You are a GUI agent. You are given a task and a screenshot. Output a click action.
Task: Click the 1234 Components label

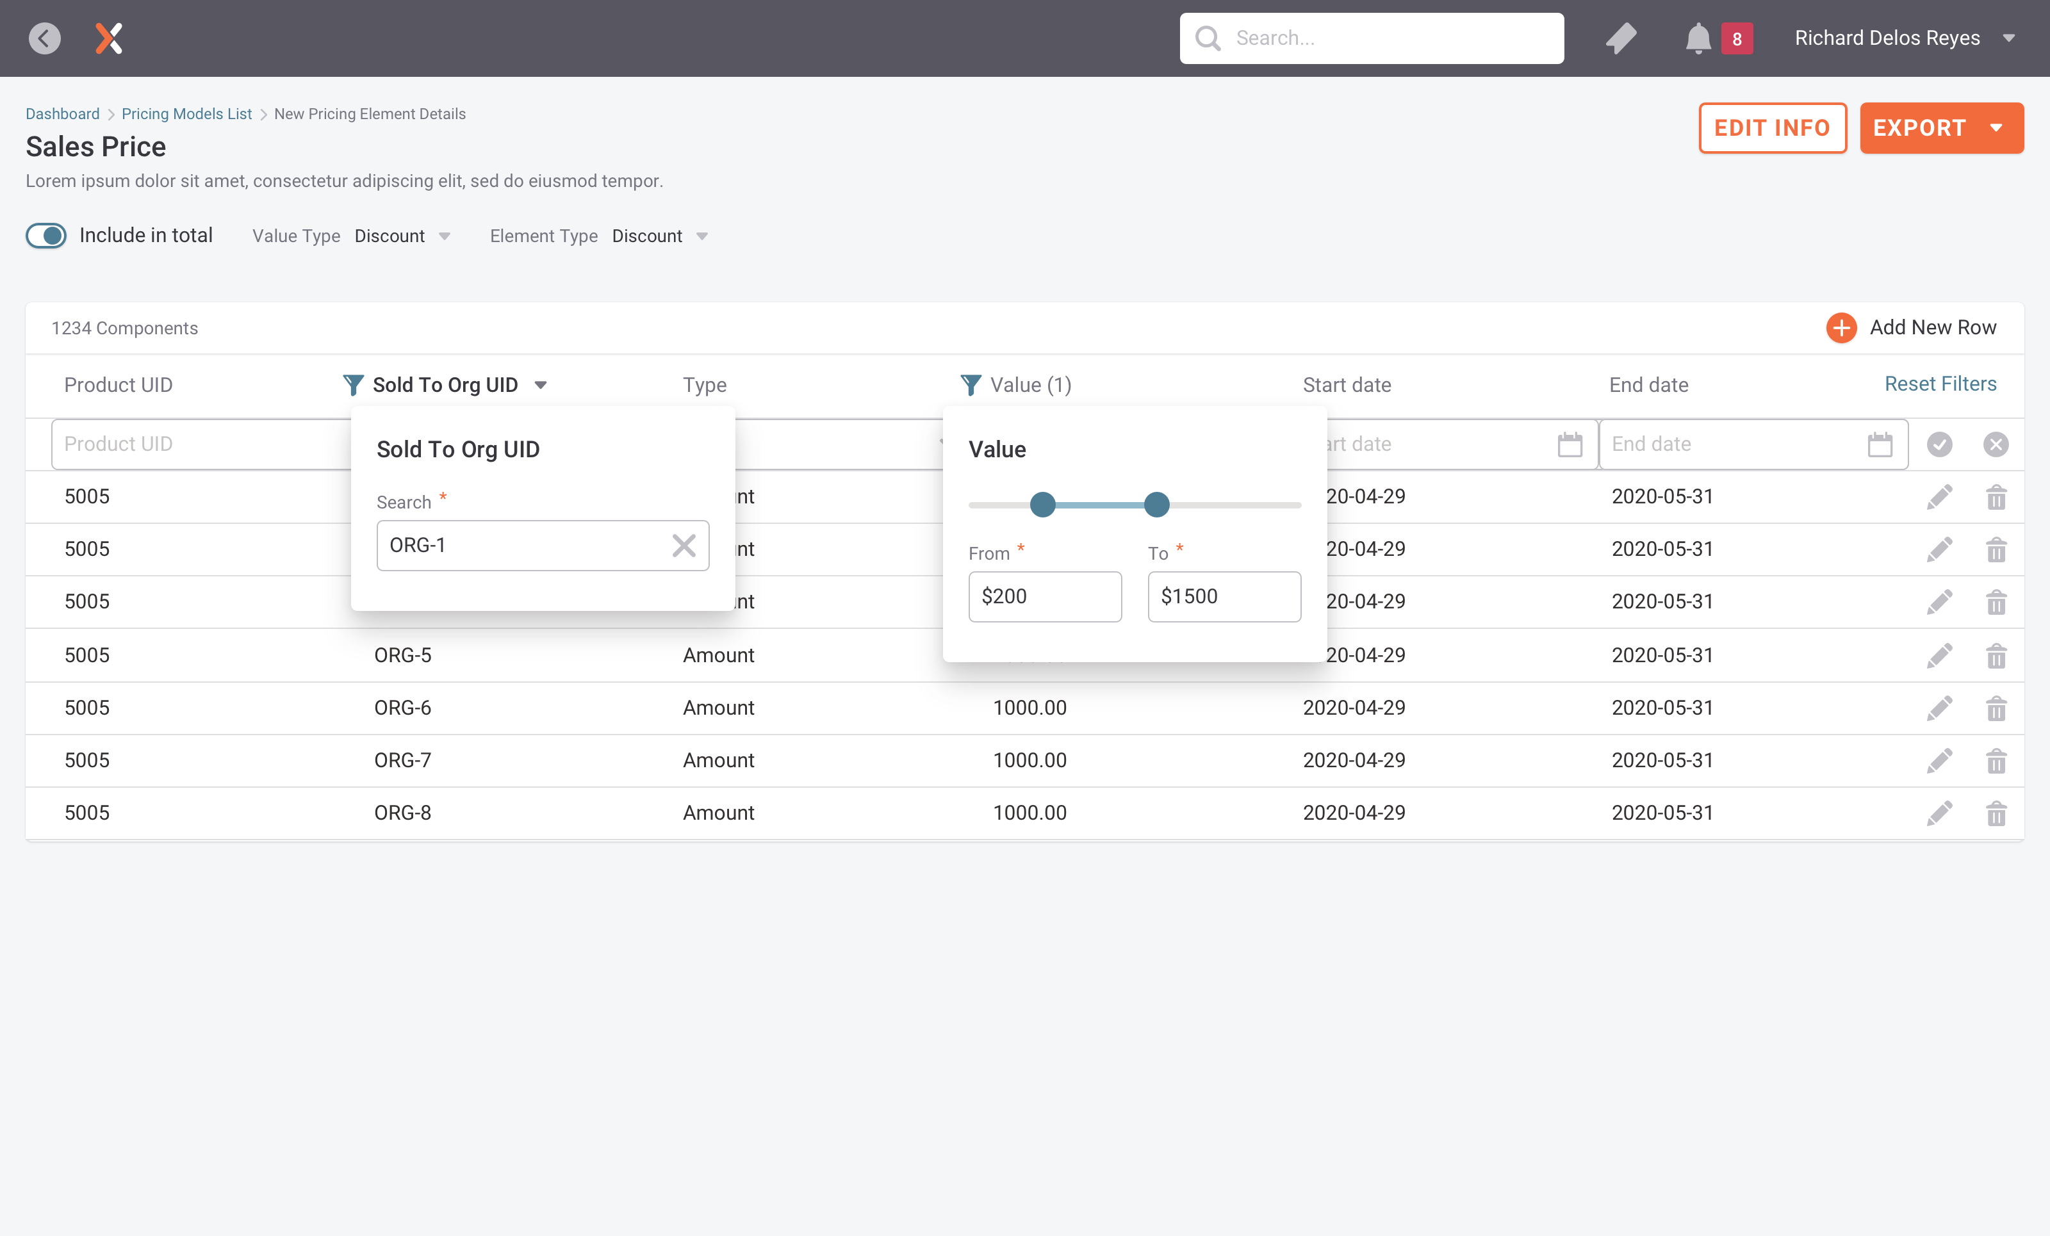[x=125, y=329]
